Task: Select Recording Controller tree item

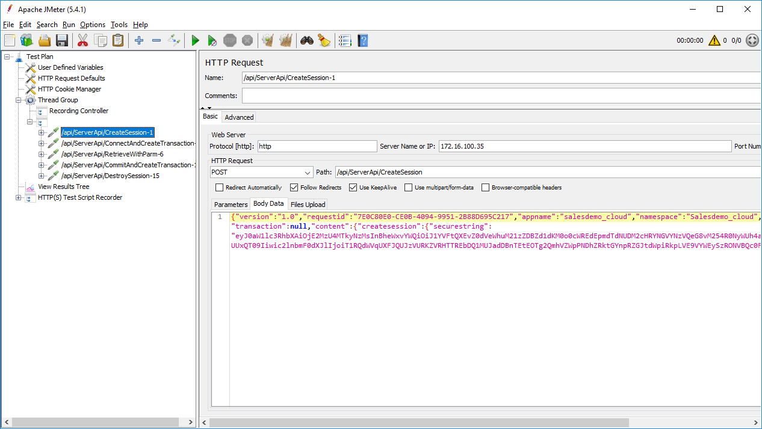Action: (79, 111)
